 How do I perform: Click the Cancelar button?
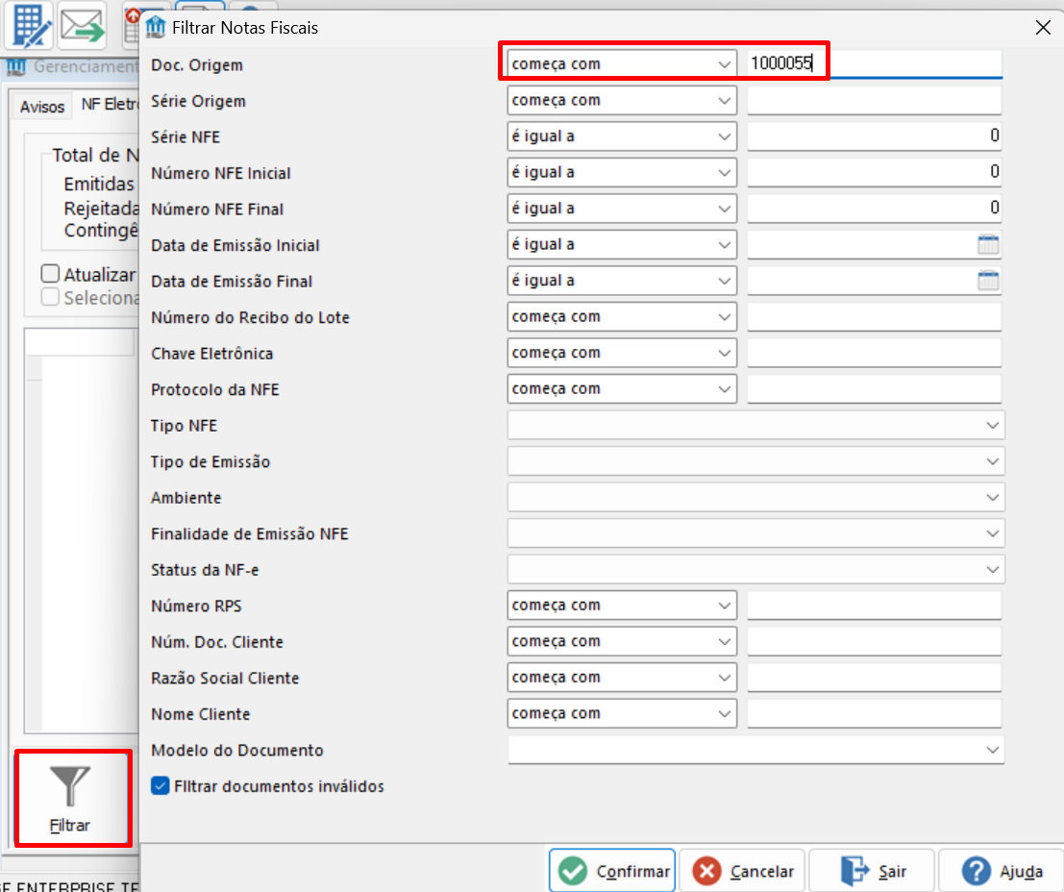click(x=742, y=871)
